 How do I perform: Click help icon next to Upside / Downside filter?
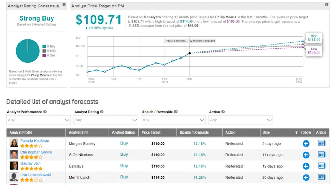pos(176,112)
